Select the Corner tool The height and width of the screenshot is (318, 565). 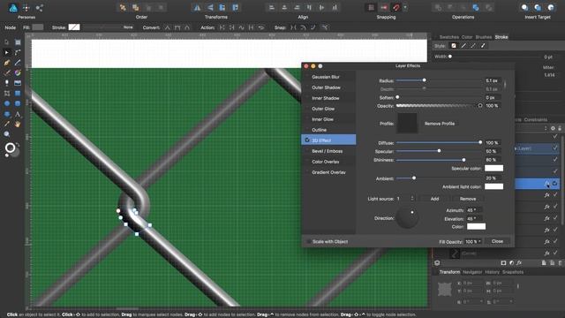[18, 52]
